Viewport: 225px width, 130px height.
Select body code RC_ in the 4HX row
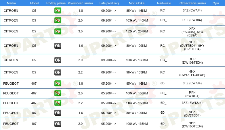pyautogui.click(x=163, y=72)
